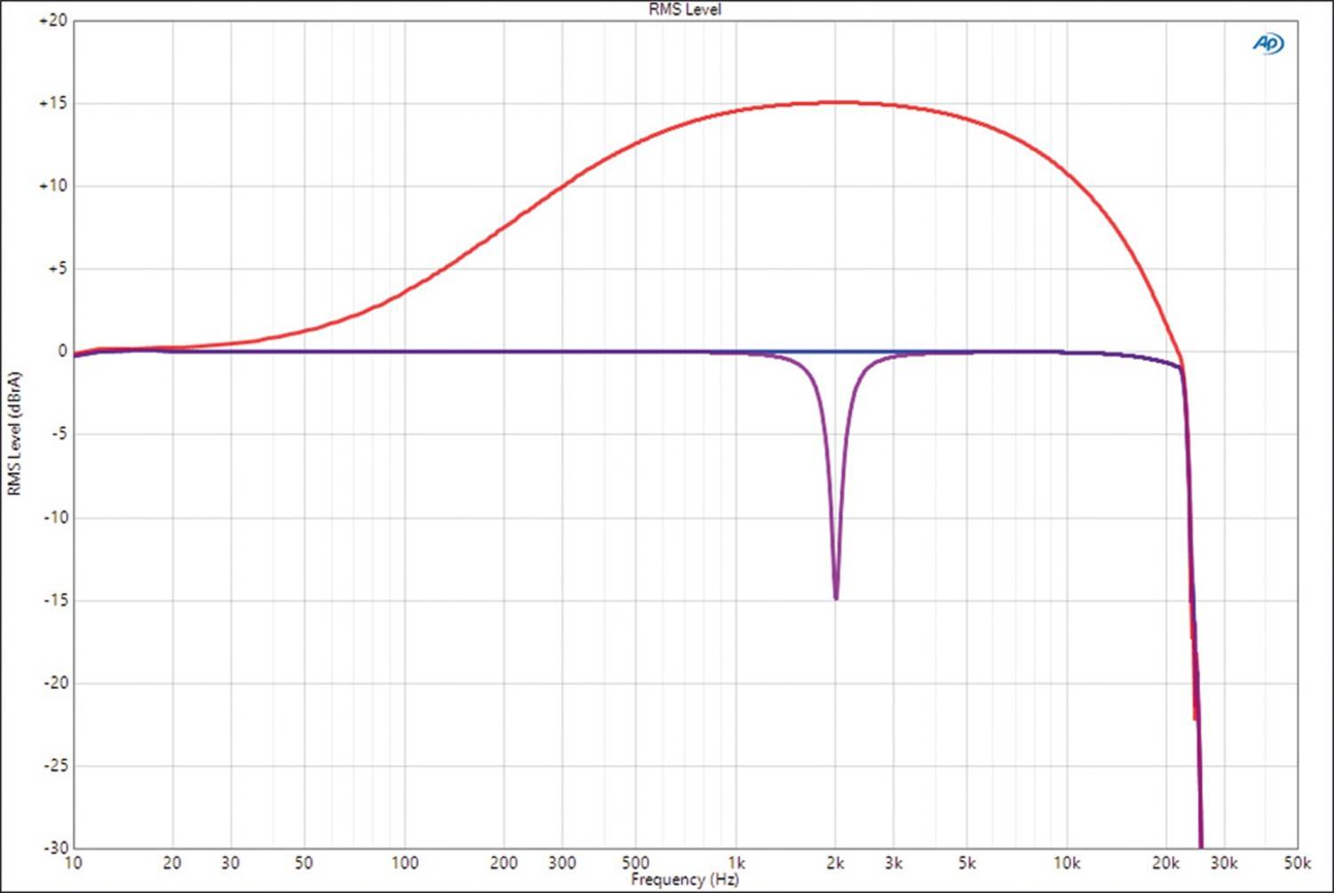
Task: Click the 200 frequency axis label
Action: [503, 863]
